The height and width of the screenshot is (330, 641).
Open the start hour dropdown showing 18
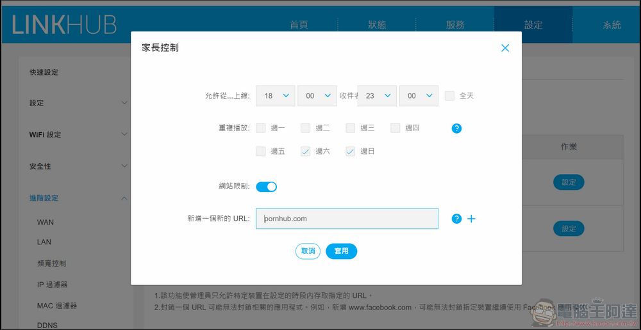(276, 96)
